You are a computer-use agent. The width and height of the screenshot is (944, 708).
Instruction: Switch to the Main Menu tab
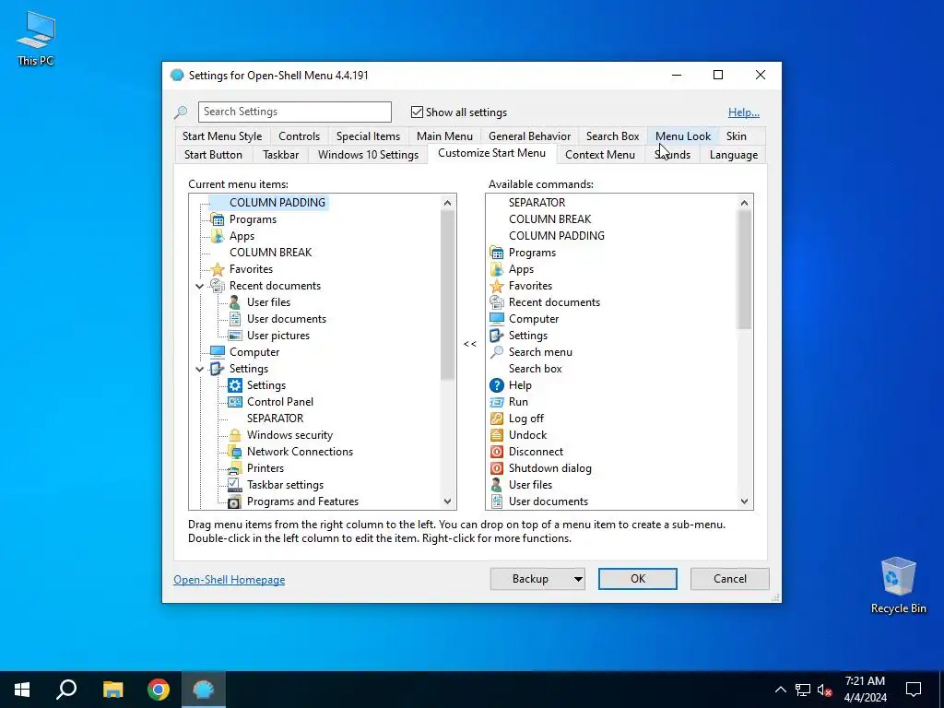coord(445,136)
